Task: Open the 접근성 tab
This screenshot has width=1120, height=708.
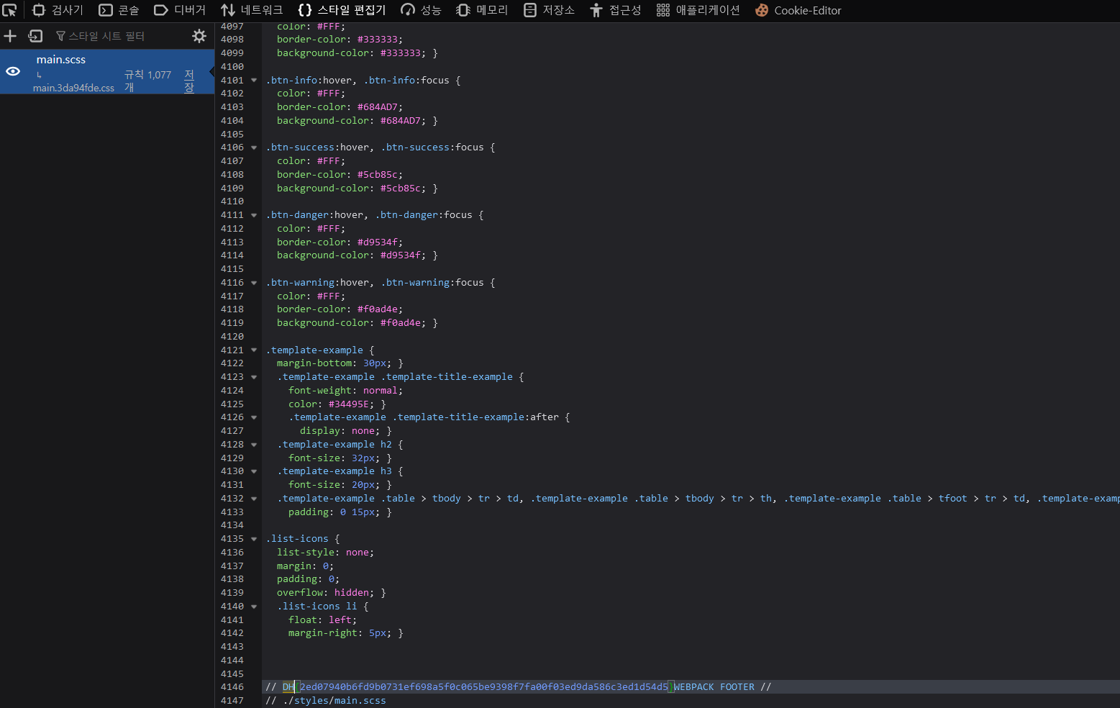Action: 615,10
